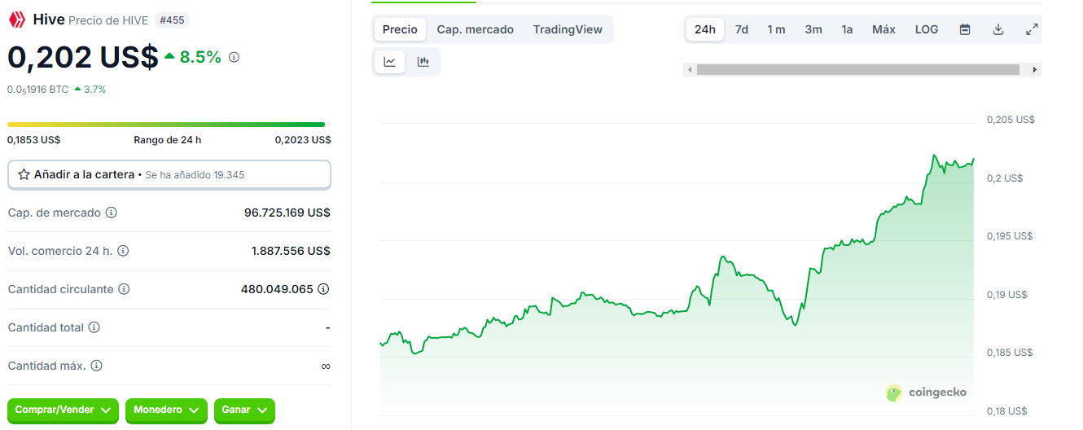Download the chart data
1083x430 pixels.
click(998, 29)
